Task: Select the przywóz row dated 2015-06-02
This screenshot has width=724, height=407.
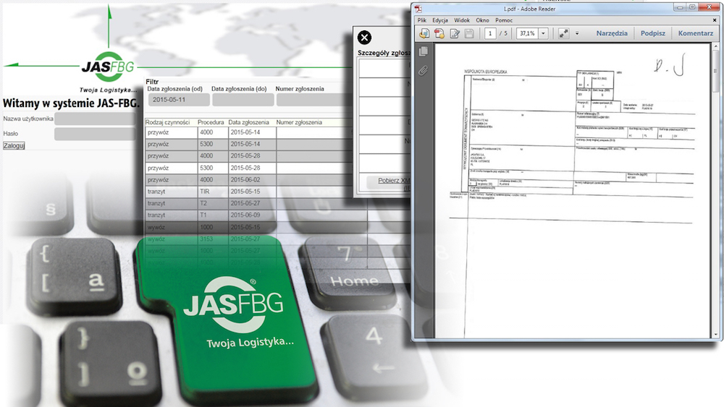Action: 249,180
